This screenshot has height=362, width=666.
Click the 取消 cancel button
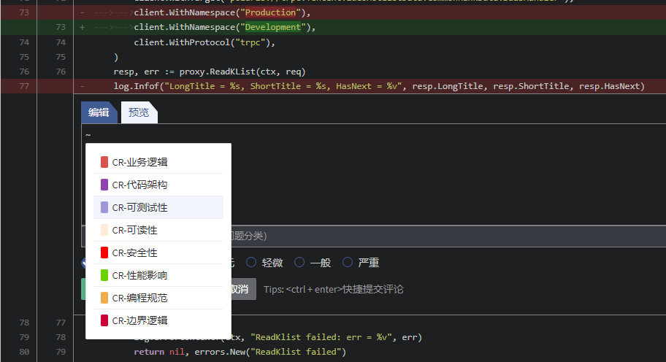242,289
